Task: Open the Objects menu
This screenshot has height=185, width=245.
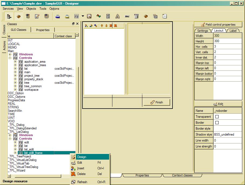Action: tap(31, 9)
